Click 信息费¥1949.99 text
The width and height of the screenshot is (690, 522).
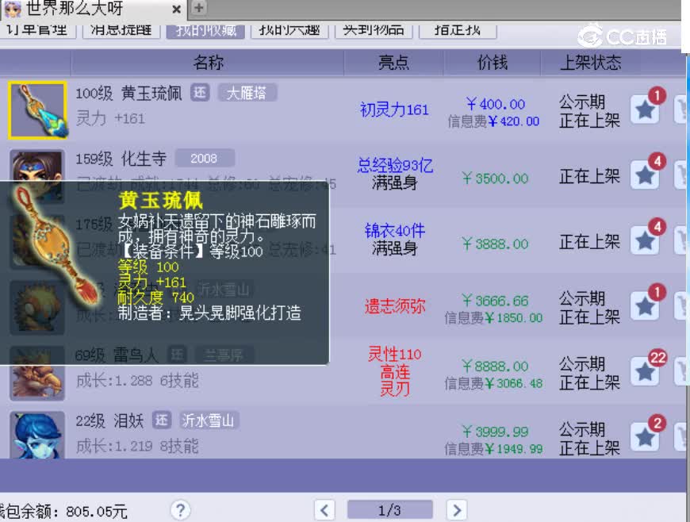pos(493,448)
